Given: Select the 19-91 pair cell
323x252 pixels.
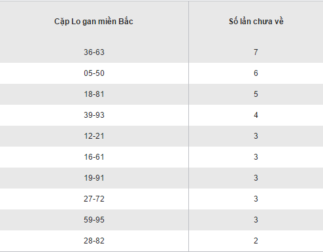Looking at the screenshot, I should pyautogui.click(x=94, y=178).
